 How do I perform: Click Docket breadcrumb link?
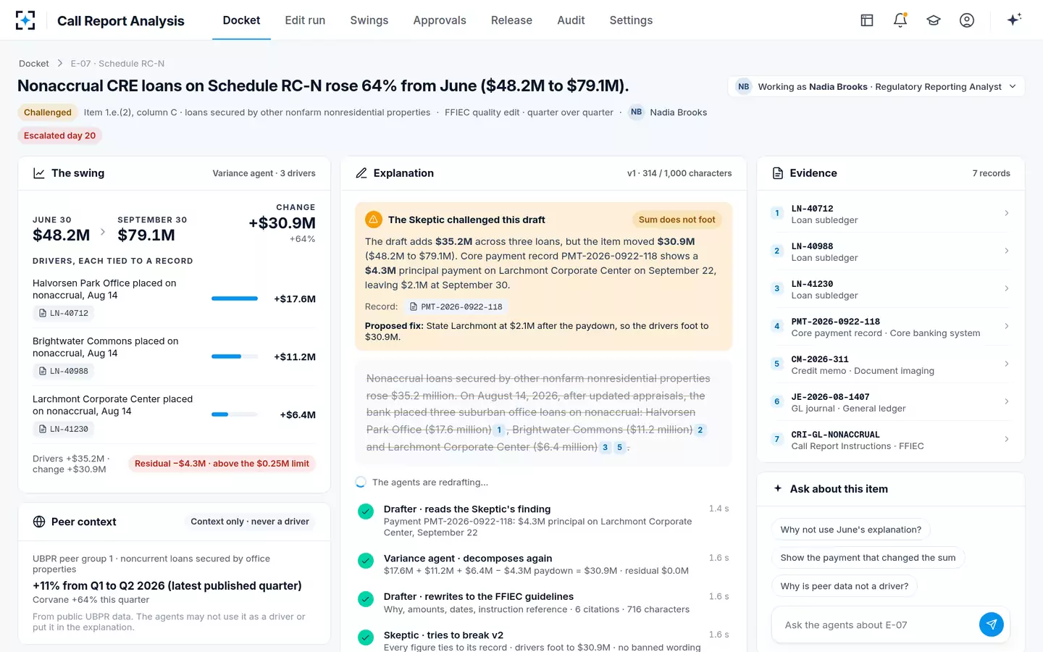[34, 64]
